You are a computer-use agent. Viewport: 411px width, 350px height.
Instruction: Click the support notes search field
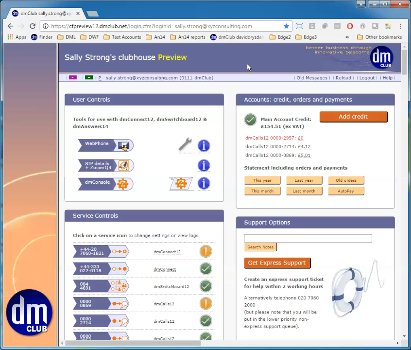[308, 238]
